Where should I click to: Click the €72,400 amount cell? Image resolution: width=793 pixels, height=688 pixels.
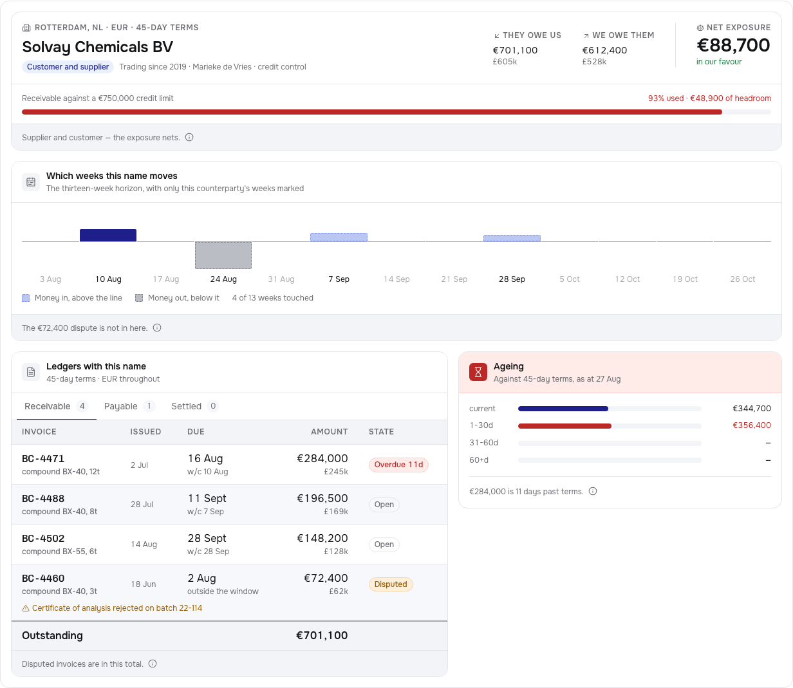[326, 579]
